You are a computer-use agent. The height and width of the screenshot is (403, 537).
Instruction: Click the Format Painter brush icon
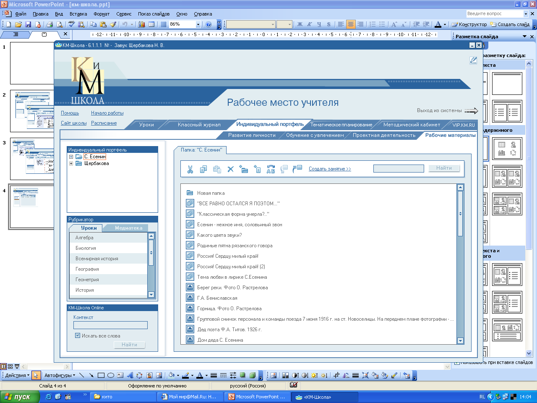[113, 24]
